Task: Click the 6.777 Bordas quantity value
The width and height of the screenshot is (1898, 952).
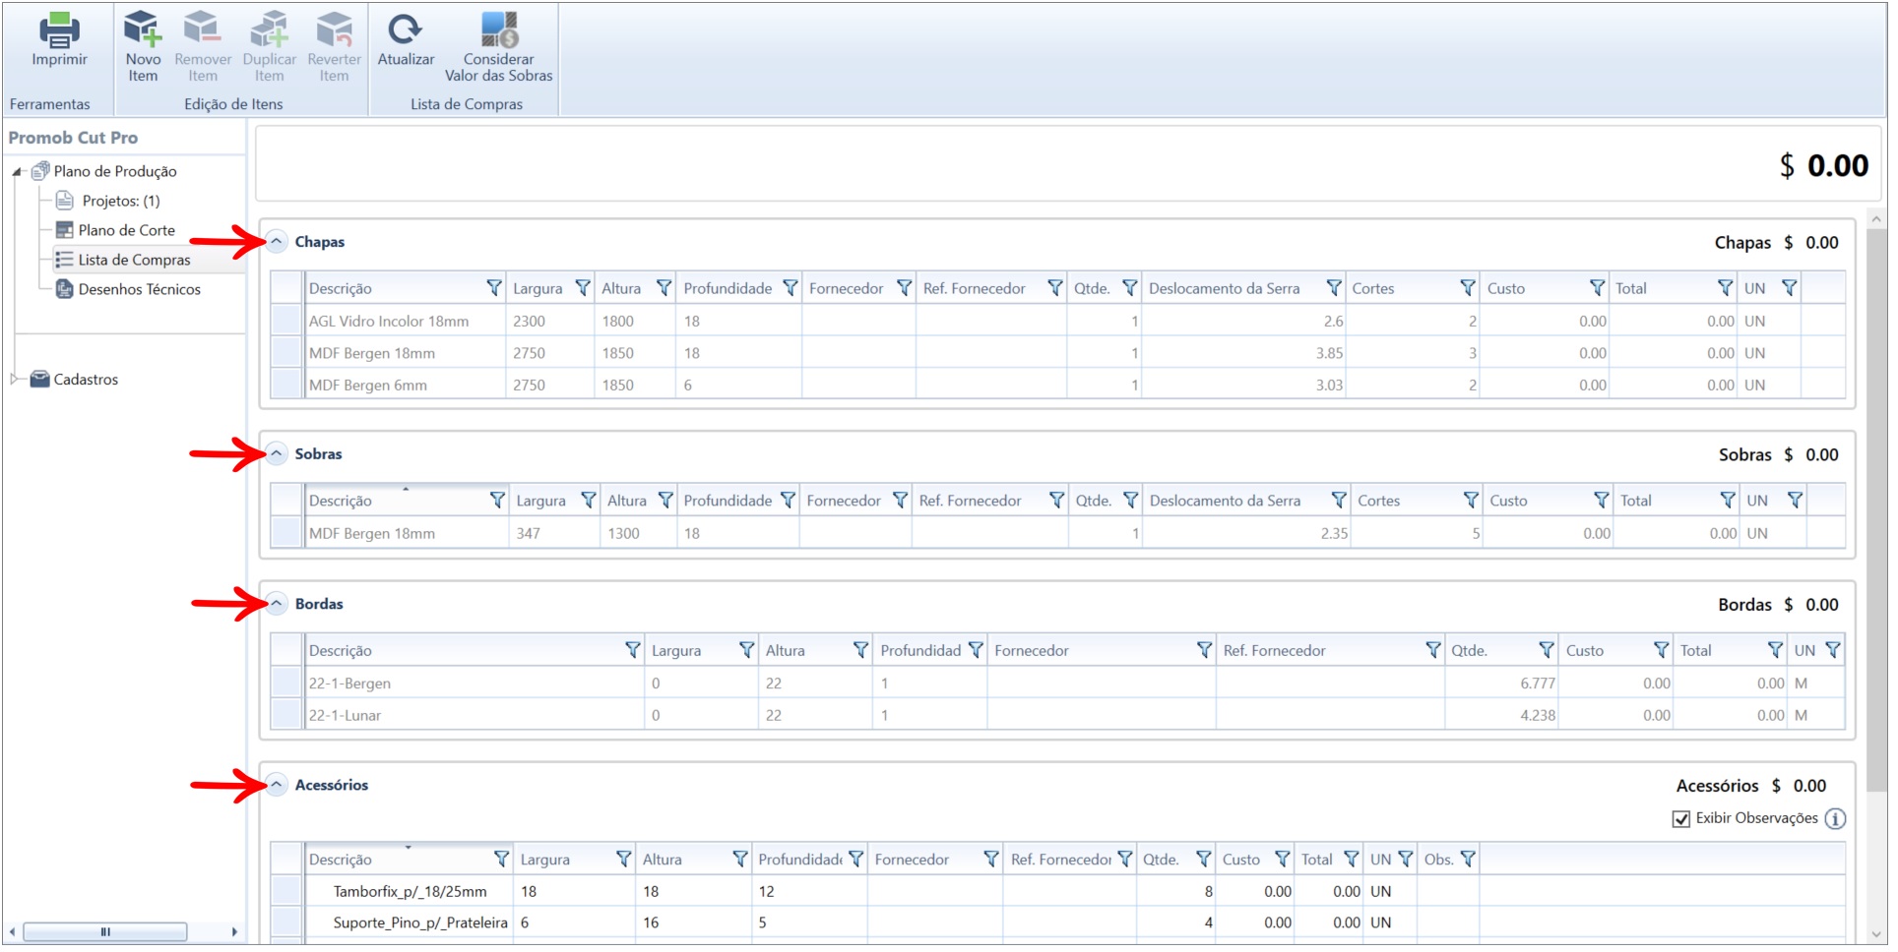Action: 1538,683
